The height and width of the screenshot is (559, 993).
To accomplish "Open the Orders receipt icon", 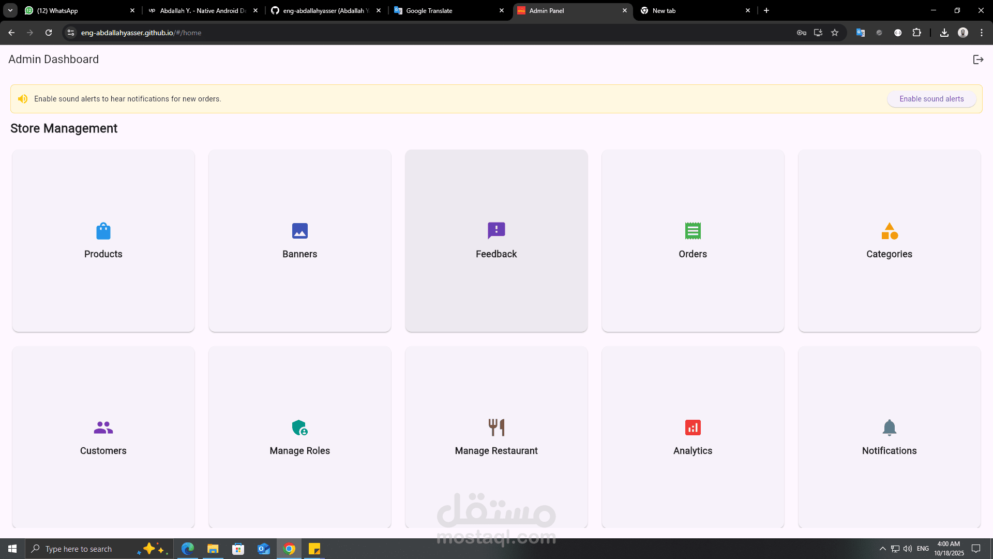I will tap(693, 231).
